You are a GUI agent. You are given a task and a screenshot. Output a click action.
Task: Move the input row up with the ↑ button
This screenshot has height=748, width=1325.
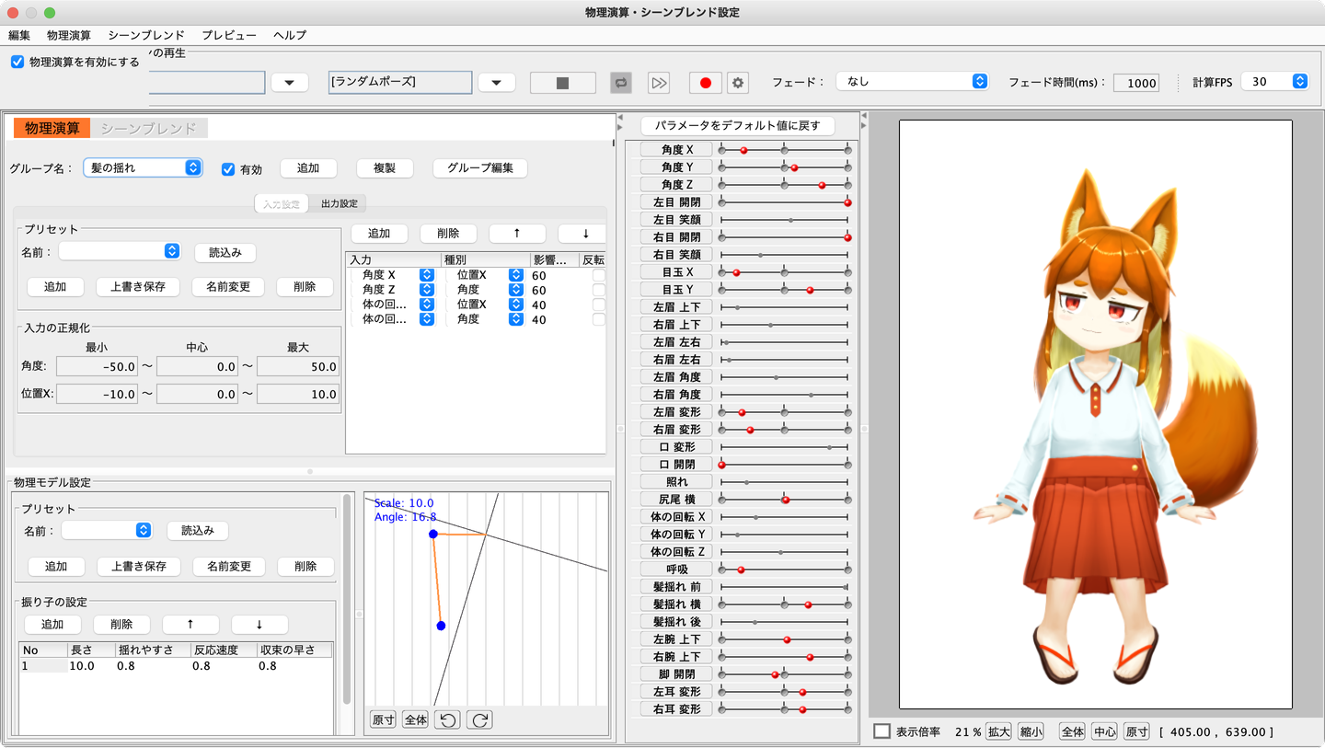tap(517, 234)
